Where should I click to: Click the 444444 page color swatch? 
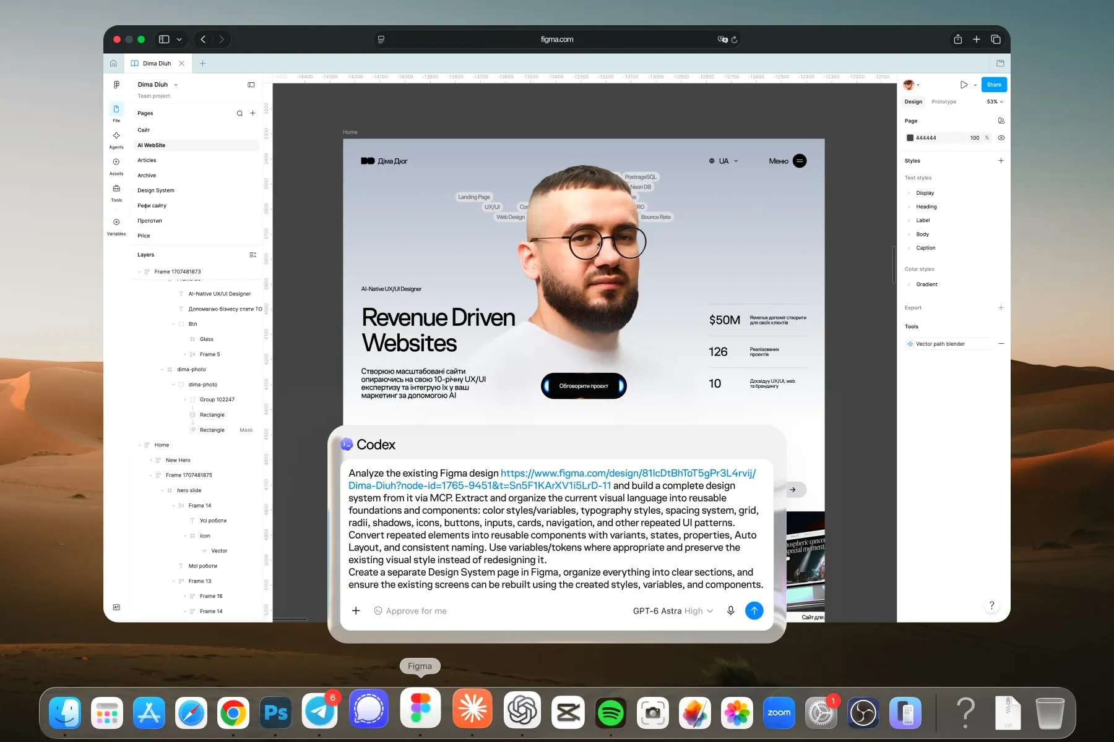pyautogui.click(x=910, y=138)
